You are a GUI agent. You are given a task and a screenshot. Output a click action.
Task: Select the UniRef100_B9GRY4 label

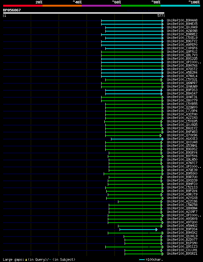tap(182, 153)
